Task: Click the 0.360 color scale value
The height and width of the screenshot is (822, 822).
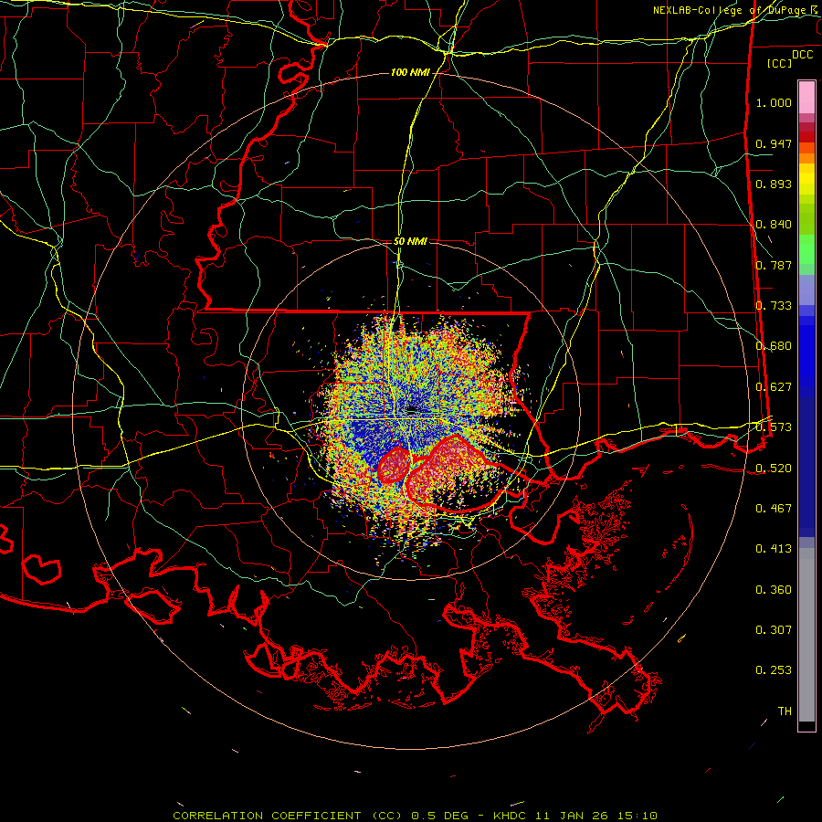Action: coord(774,590)
